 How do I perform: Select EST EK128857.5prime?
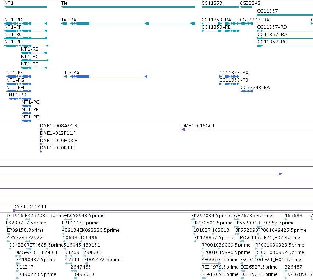click(x=214, y=238)
